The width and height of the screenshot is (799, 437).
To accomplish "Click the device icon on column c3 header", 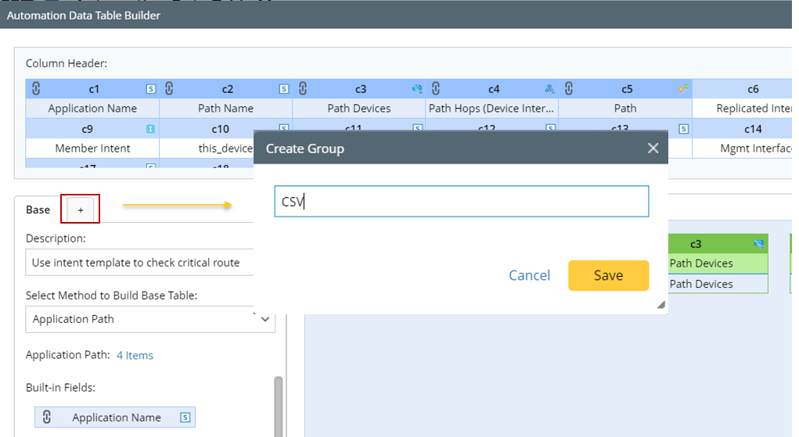I will pyautogui.click(x=417, y=89).
